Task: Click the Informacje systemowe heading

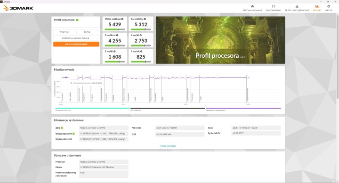Action: point(69,120)
